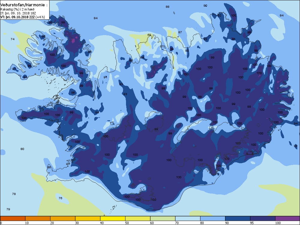Select the value 76 in the southwest ocean
The height and width of the screenshot is (225, 300).
tap(61, 198)
